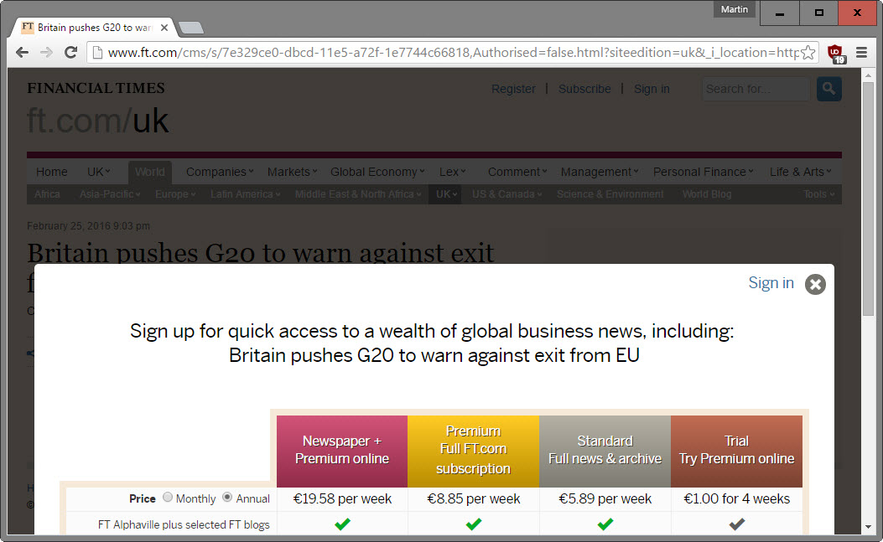Click the Sign in link in header
The width and height of the screenshot is (883, 542).
click(x=652, y=89)
